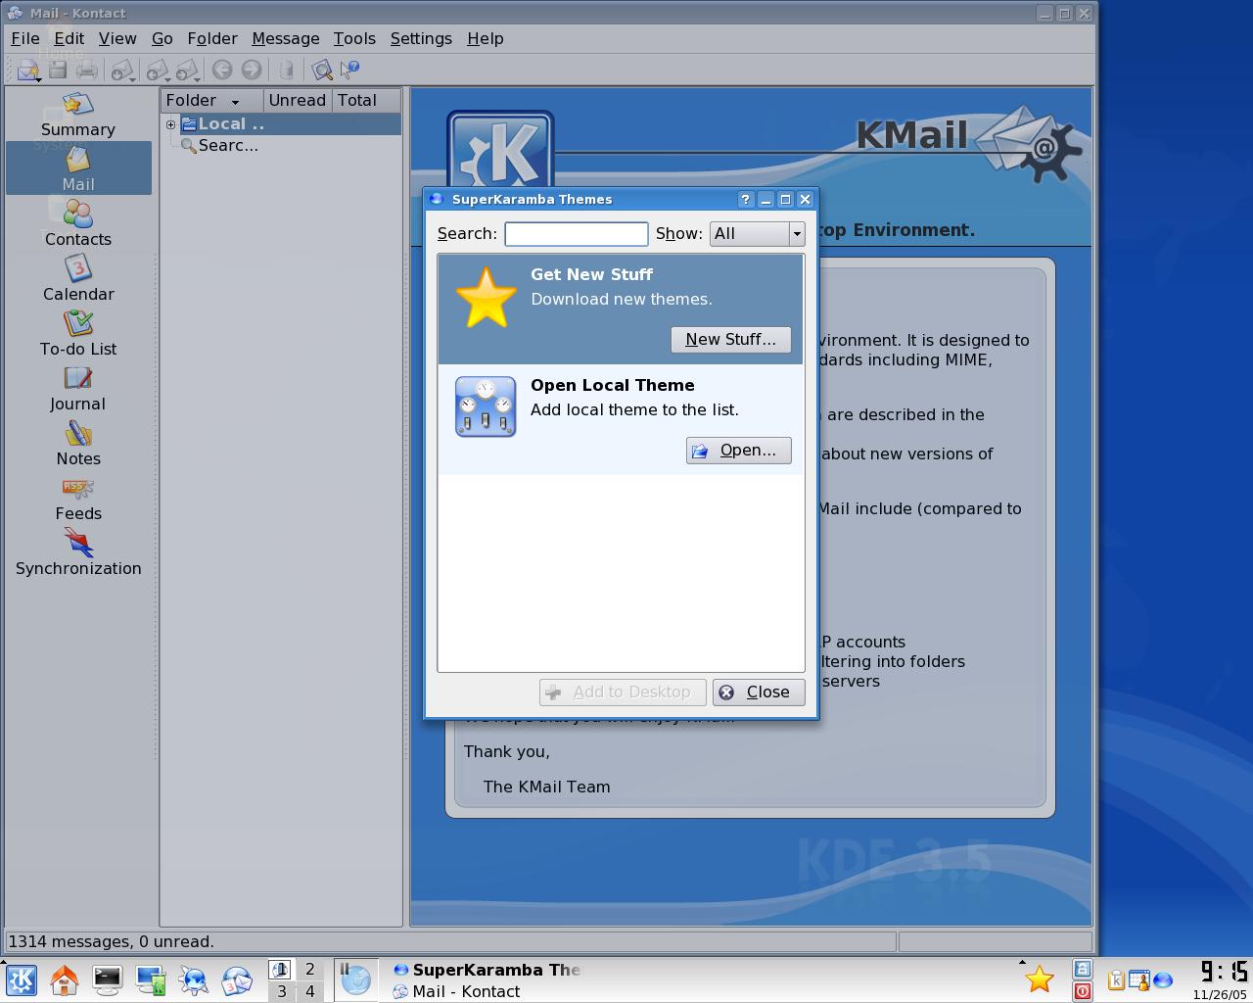Open the Journal component
The width and height of the screenshot is (1253, 1003).
tap(78, 388)
